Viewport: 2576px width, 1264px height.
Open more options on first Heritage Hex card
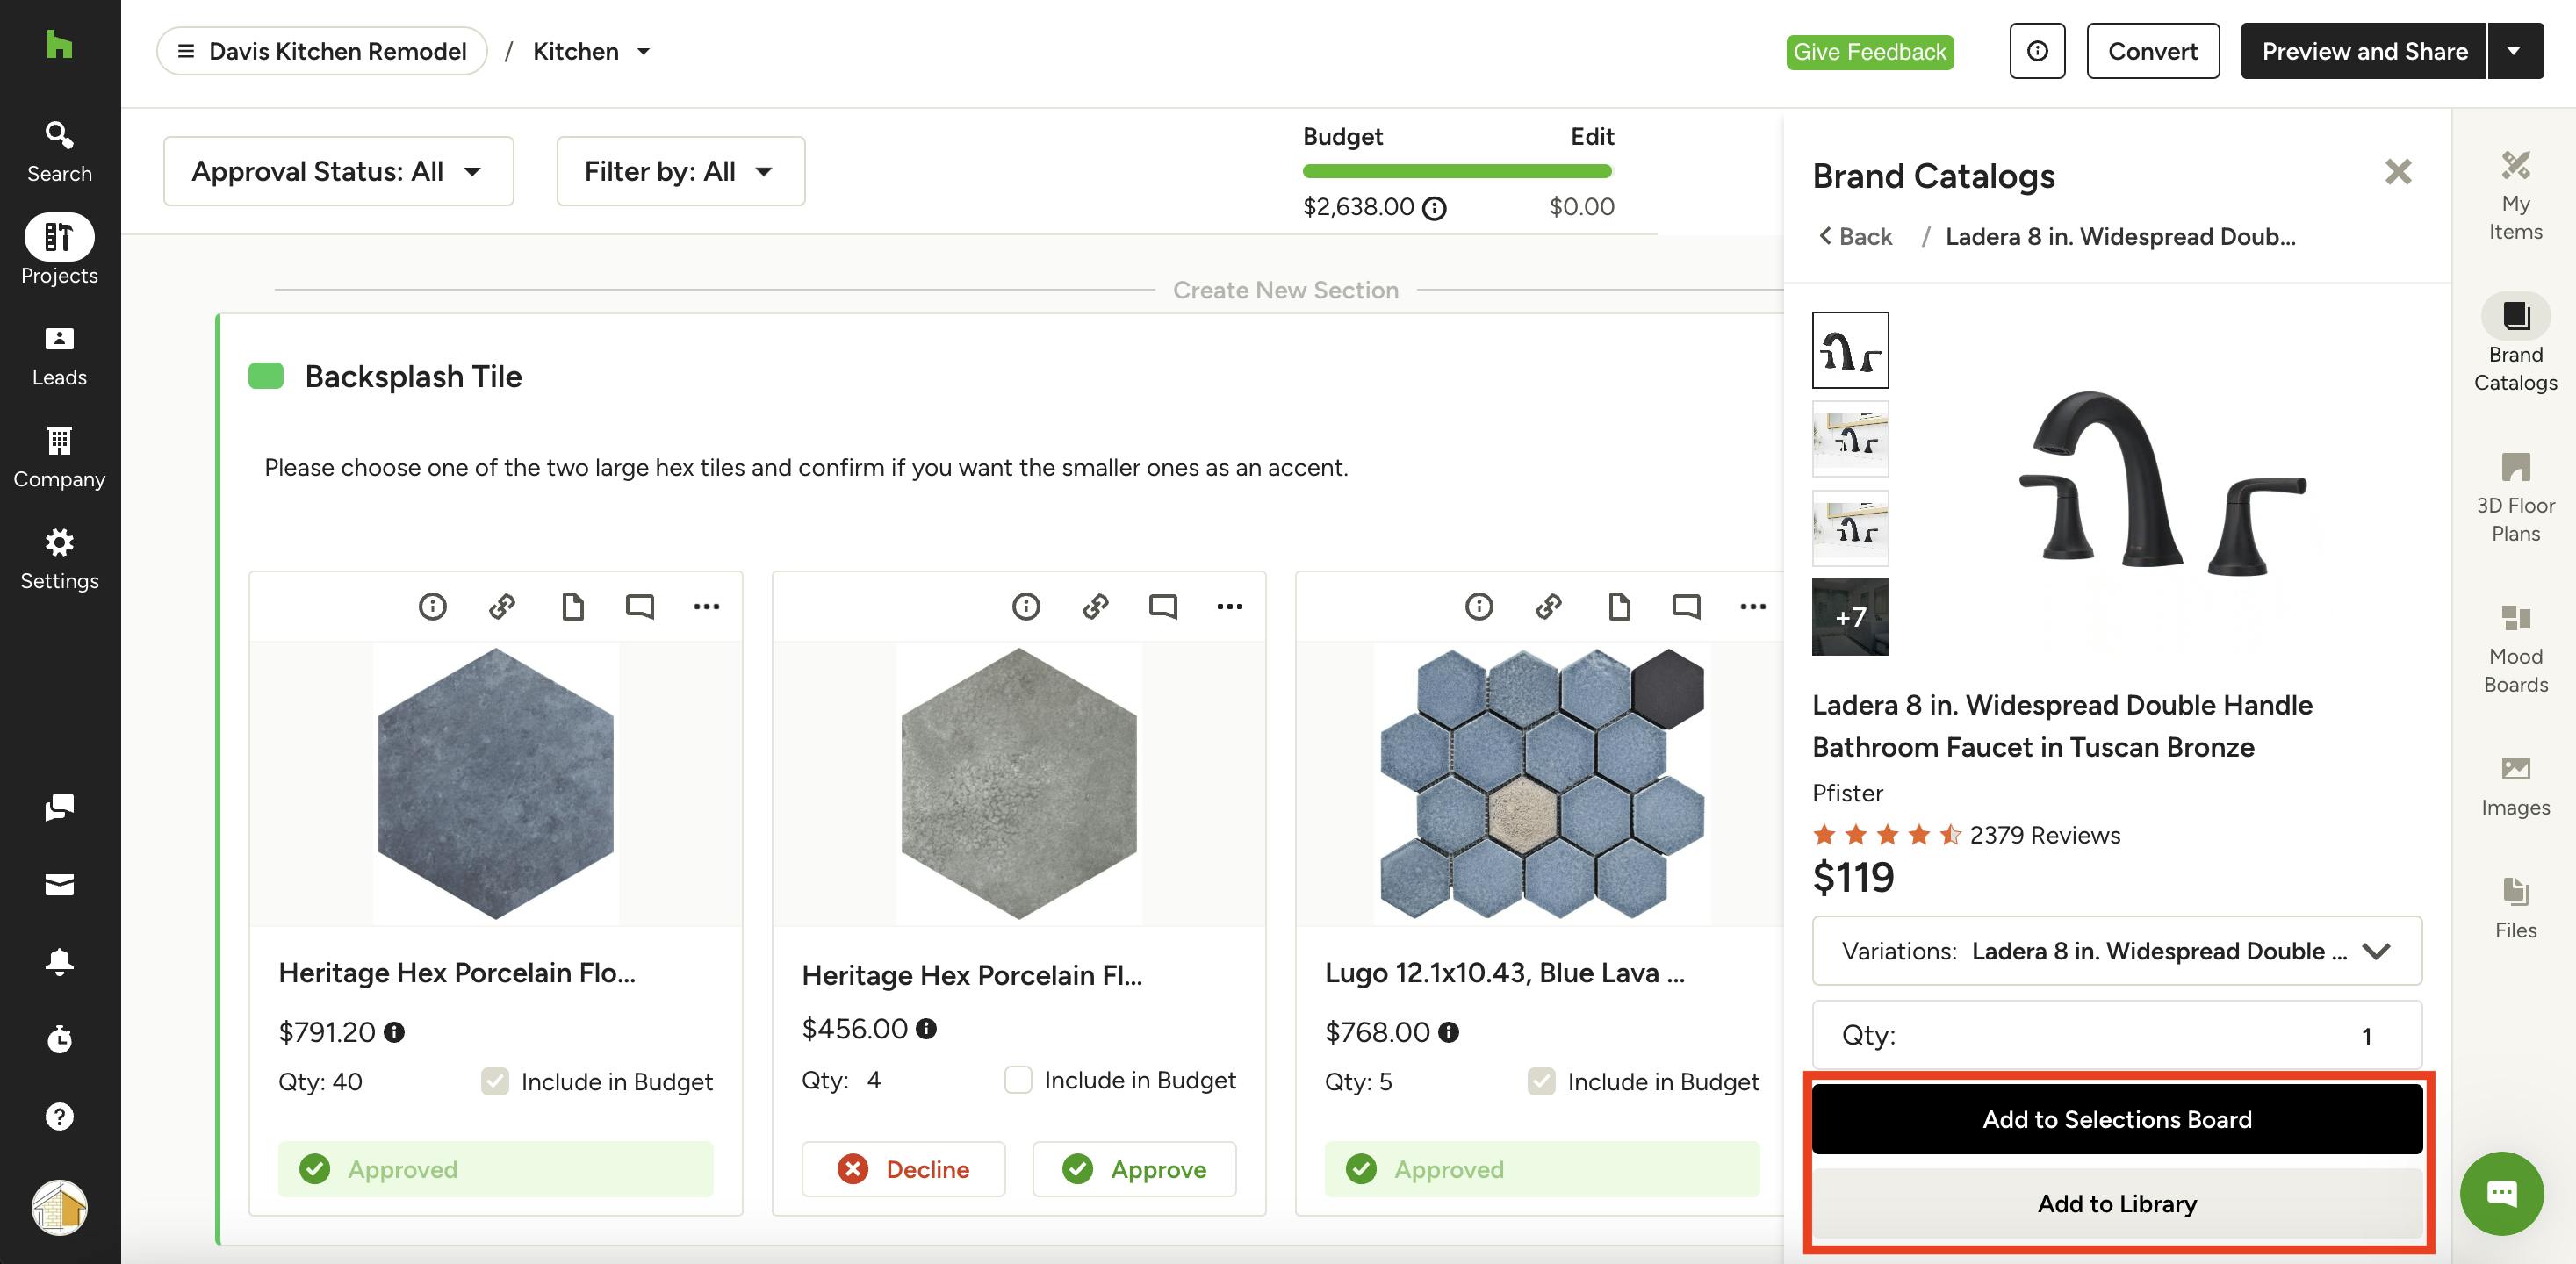pos(706,606)
